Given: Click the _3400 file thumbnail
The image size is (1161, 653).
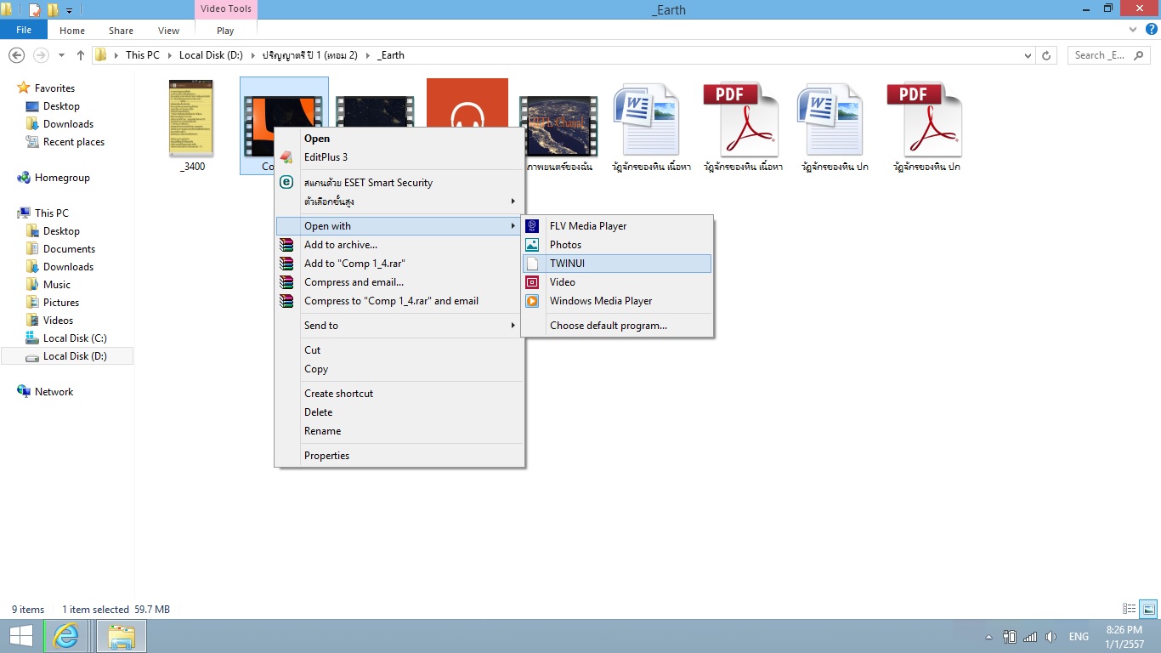Looking at the screenshot, I should pos(191,119).
